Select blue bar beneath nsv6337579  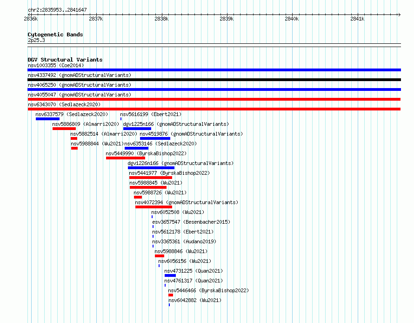tap(47, 119)
